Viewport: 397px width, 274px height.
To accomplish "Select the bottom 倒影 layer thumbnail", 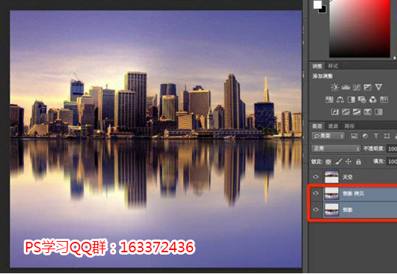I will point(332,210).
